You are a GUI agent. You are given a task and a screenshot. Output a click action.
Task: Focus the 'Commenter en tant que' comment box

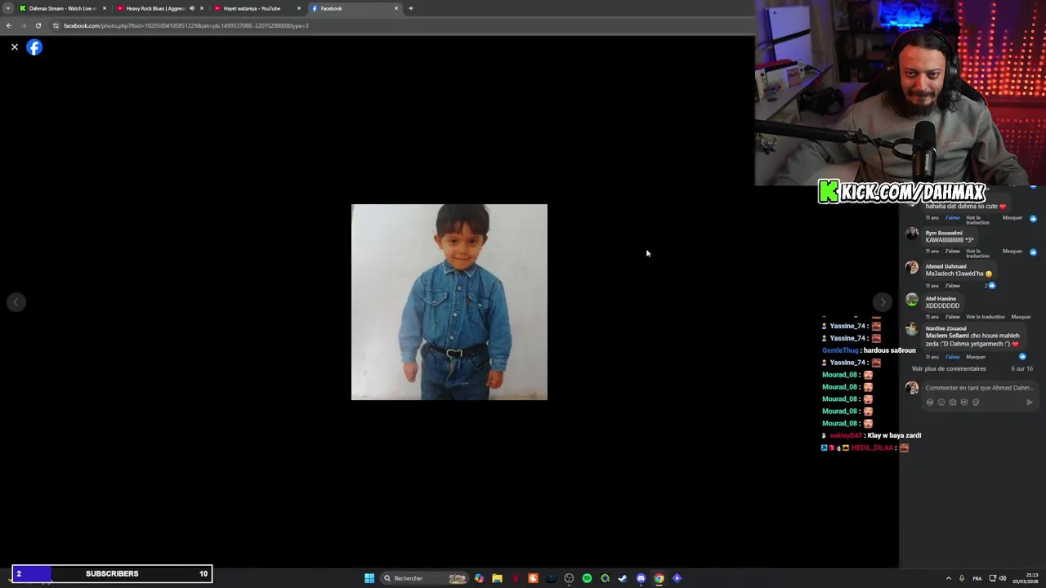[x=978, y=388]
